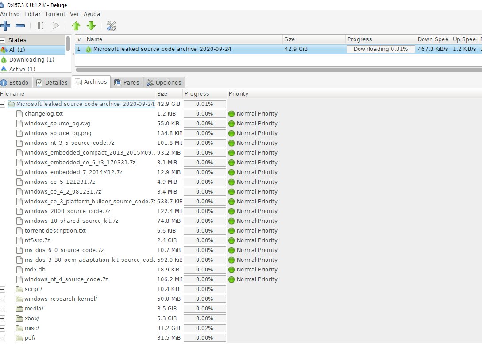The width and height of the screenshot is (482, 349).
Task: Click the root folder 0.01% progress bar
Action: (205, 104)
